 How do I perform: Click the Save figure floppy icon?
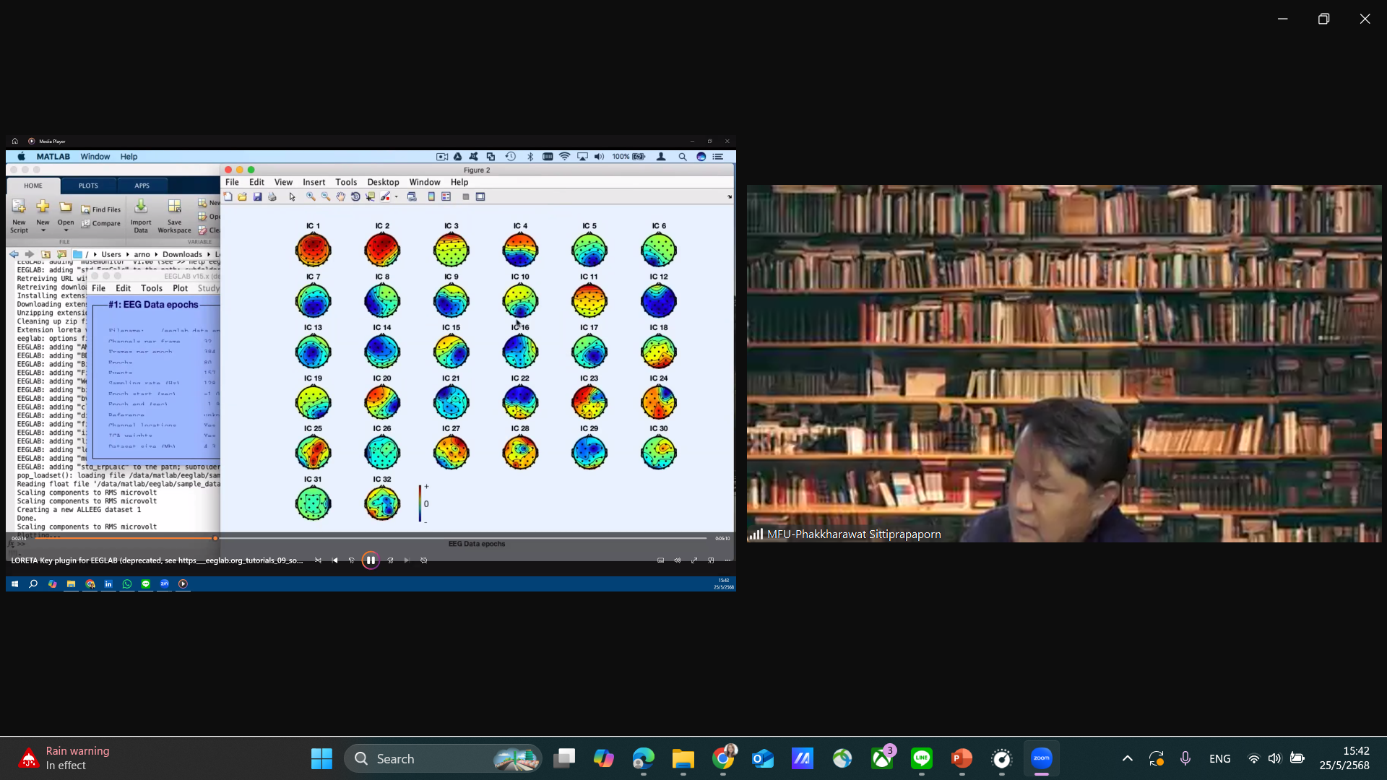point(257,196)
